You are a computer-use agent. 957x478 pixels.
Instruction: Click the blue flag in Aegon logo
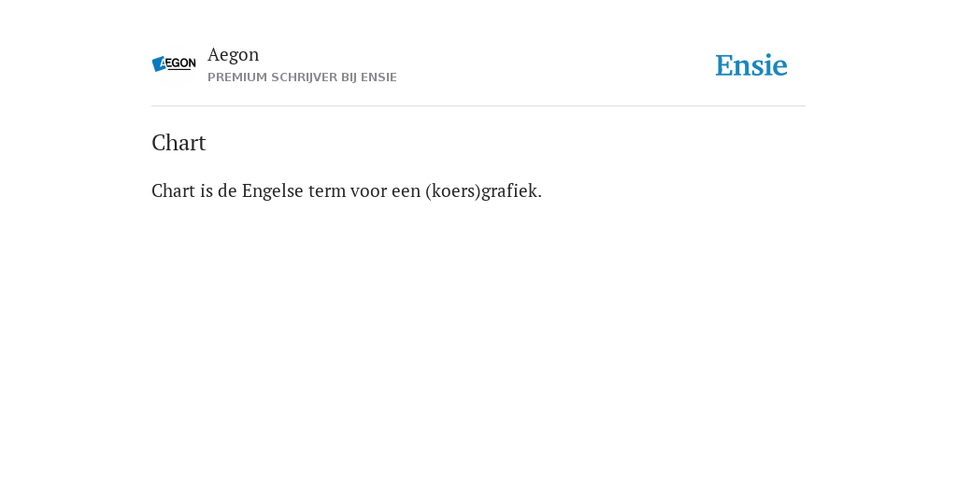tap(159, 63)
